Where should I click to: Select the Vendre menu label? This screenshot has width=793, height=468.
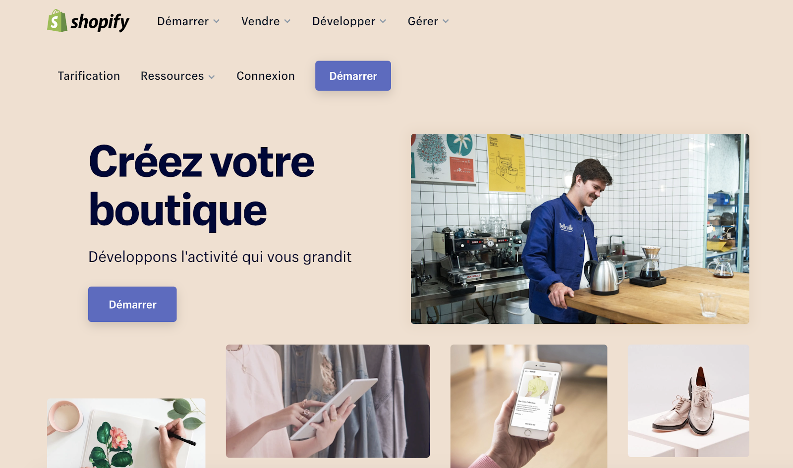pos(261,21)
